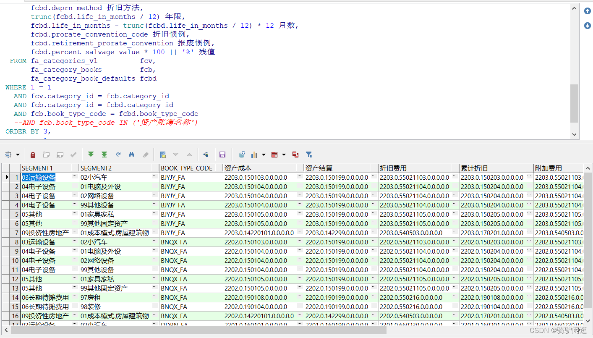The image size is (593, 338).
Task: Open the find dialog via the binoculars icon
Action: click(x=131, y=155)
